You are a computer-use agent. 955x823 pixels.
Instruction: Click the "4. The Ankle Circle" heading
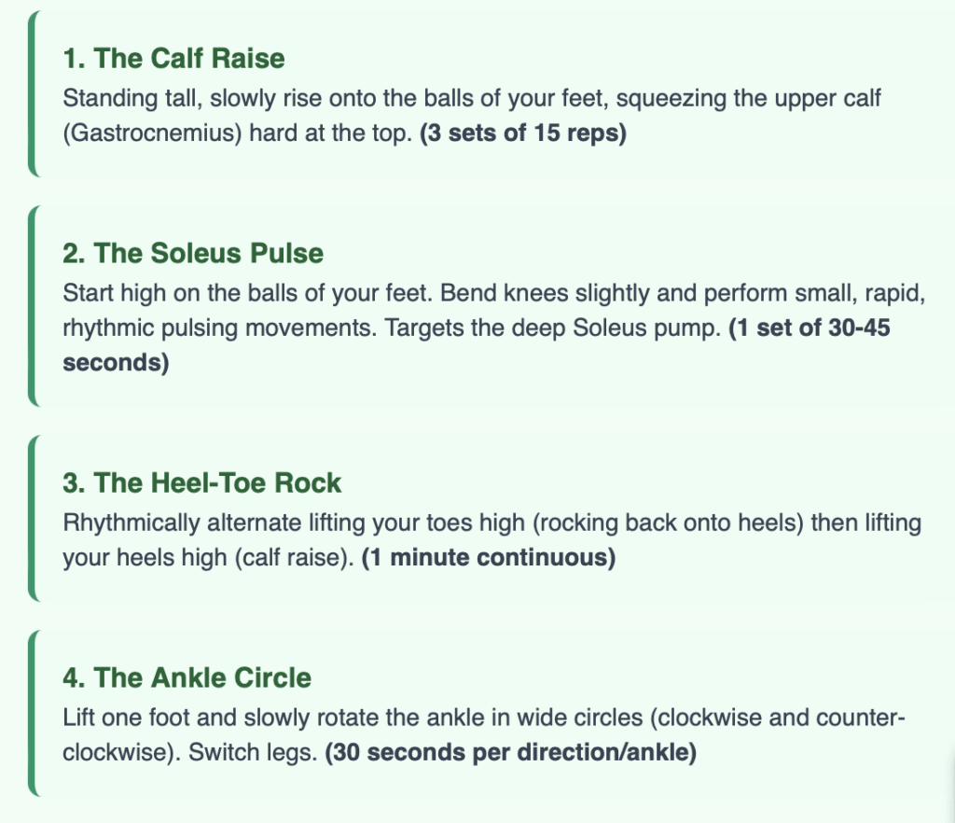point(187,677)
